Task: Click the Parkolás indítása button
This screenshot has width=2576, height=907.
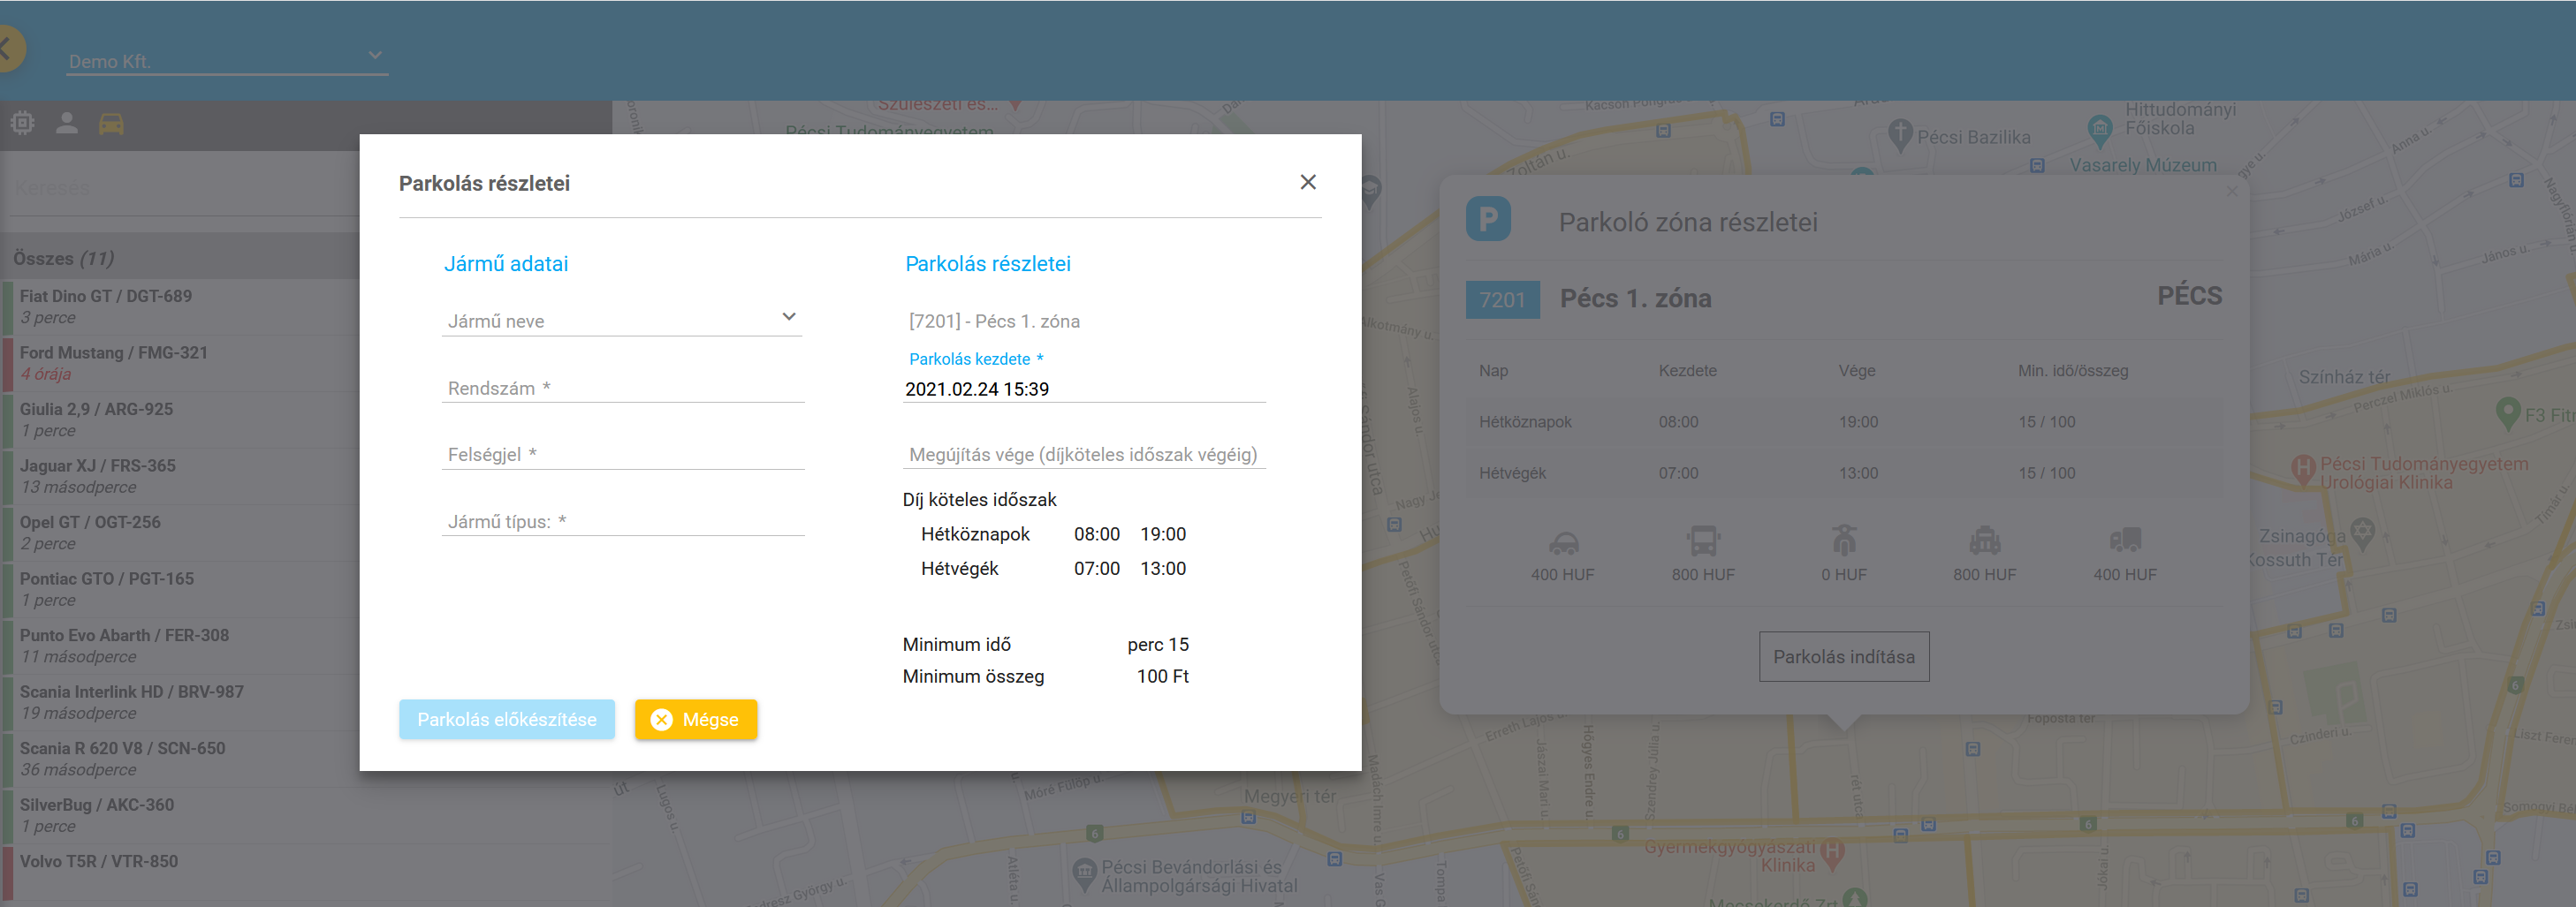Action: point(1843,656)
